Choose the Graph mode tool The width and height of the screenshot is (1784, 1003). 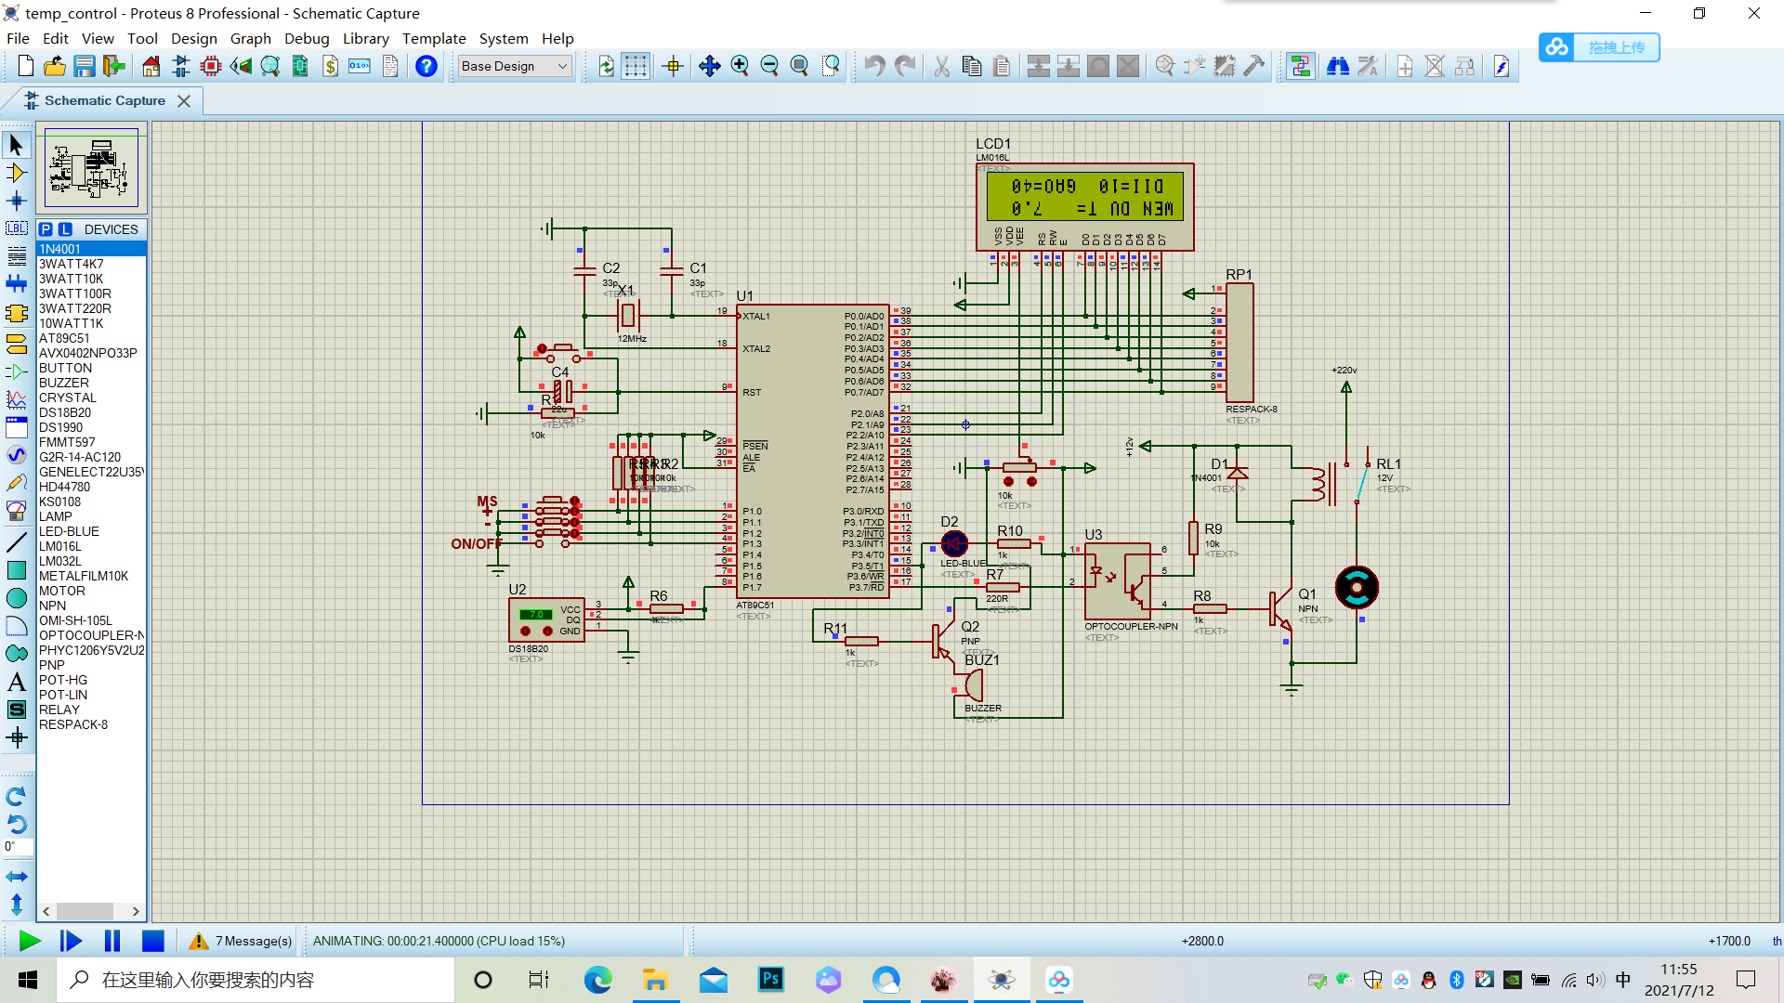click(16, 399)
